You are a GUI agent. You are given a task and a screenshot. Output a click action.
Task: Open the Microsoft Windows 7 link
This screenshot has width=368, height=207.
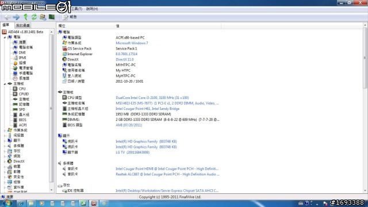coord(132,43)
